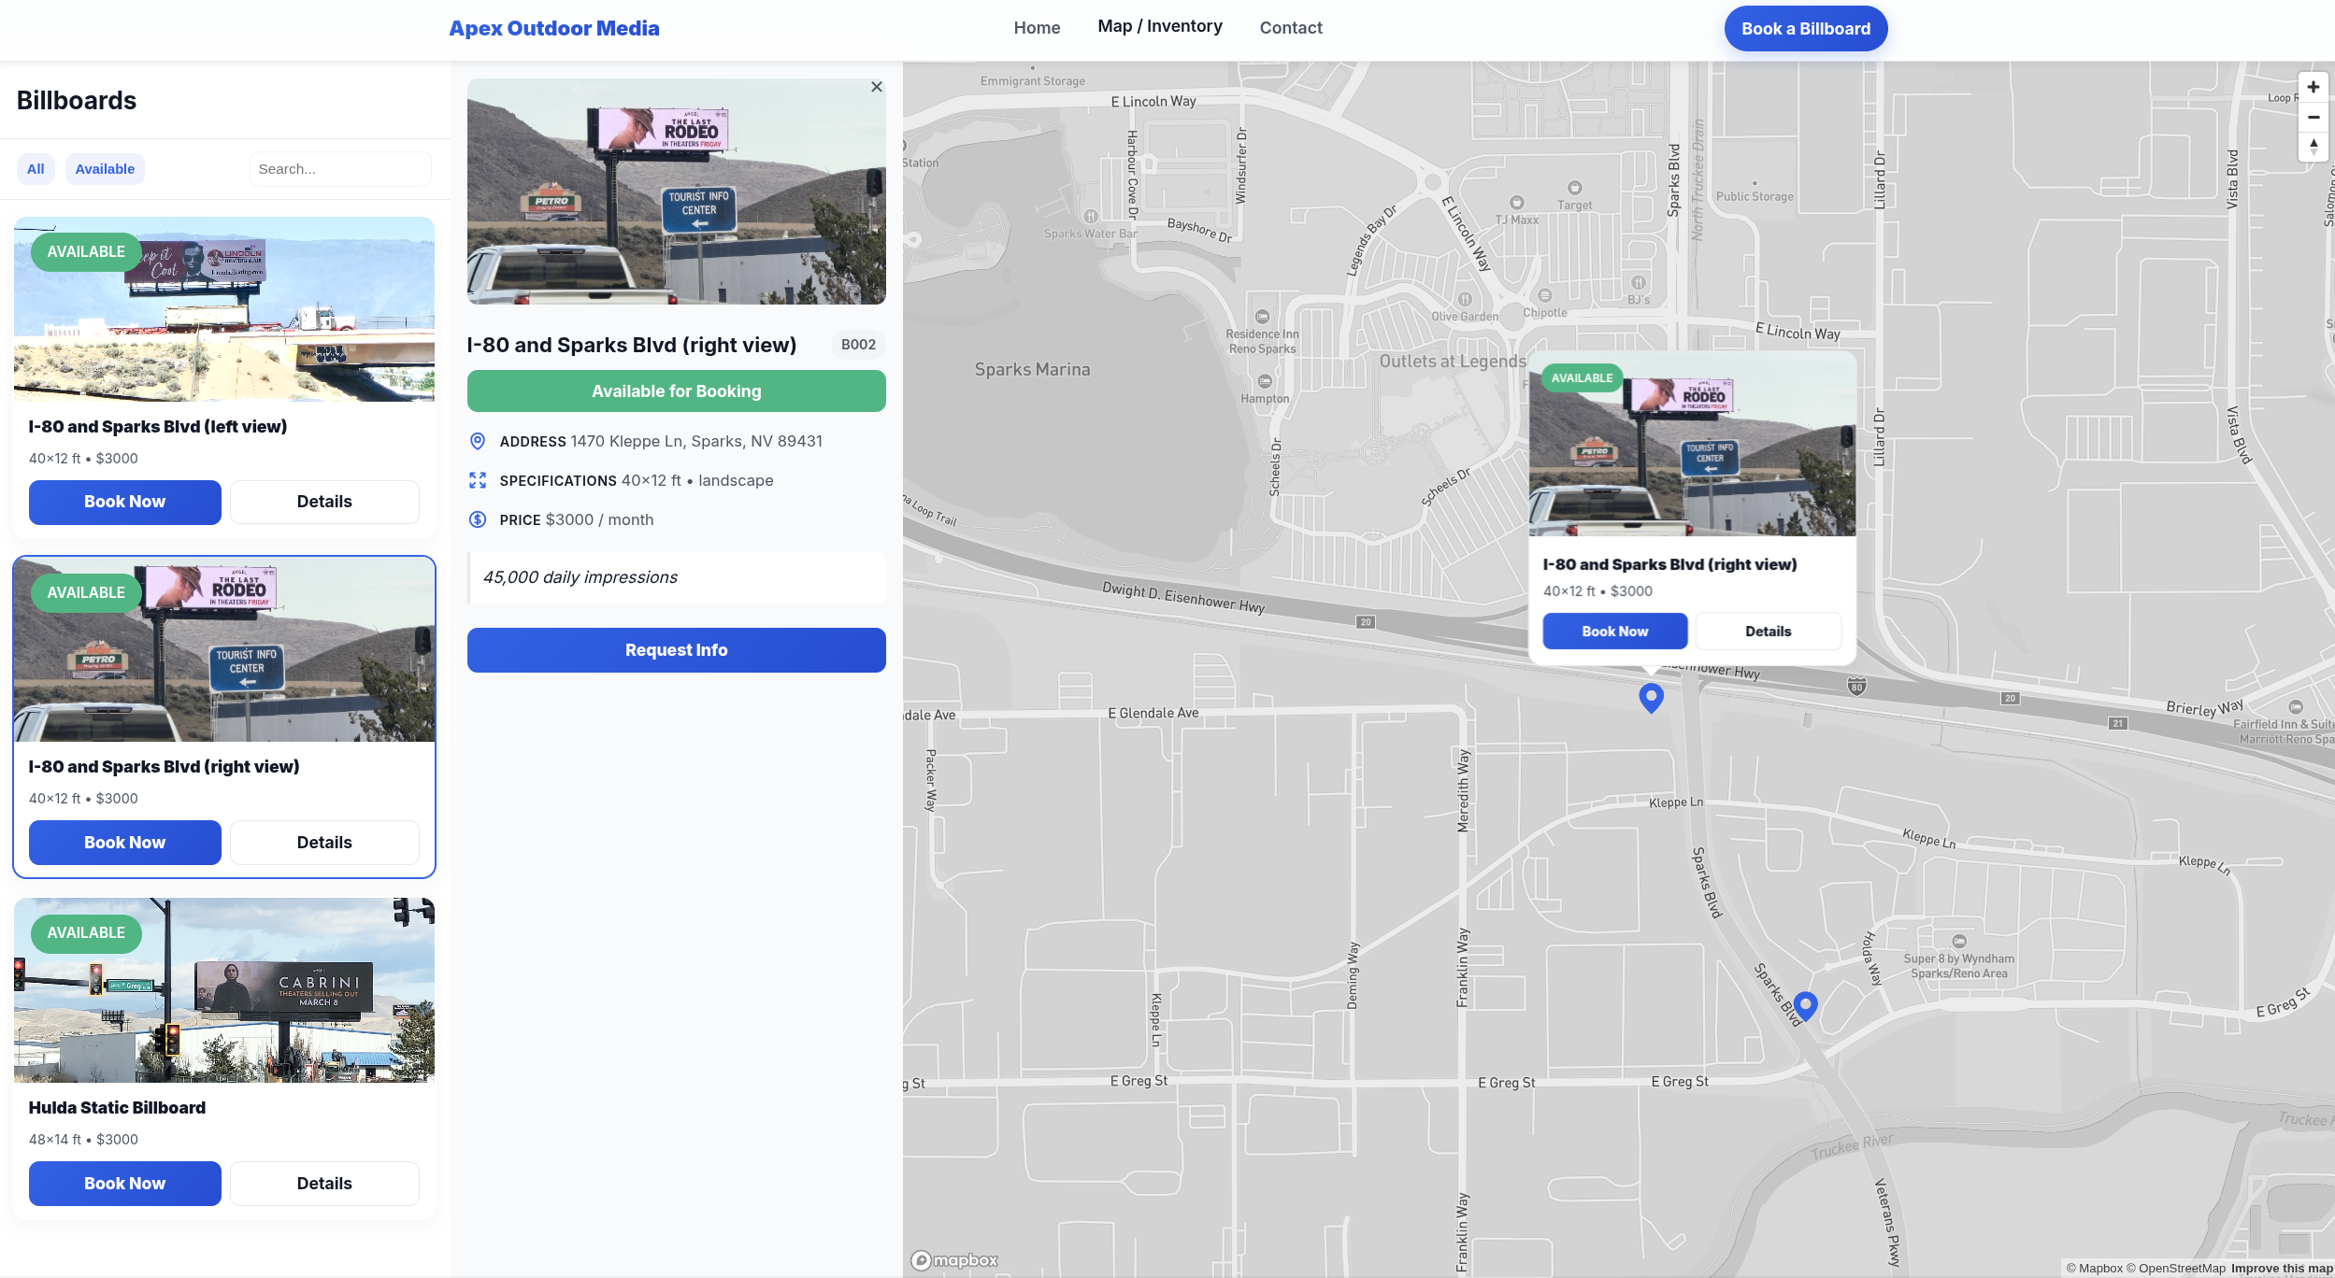The height and width of the screenshot is (1278, 2335).
Task: Zoom in on the map
Action: [x=2313, y=87]
